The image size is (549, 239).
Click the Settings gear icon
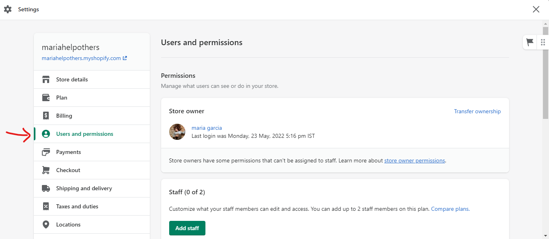pos(8,9)
